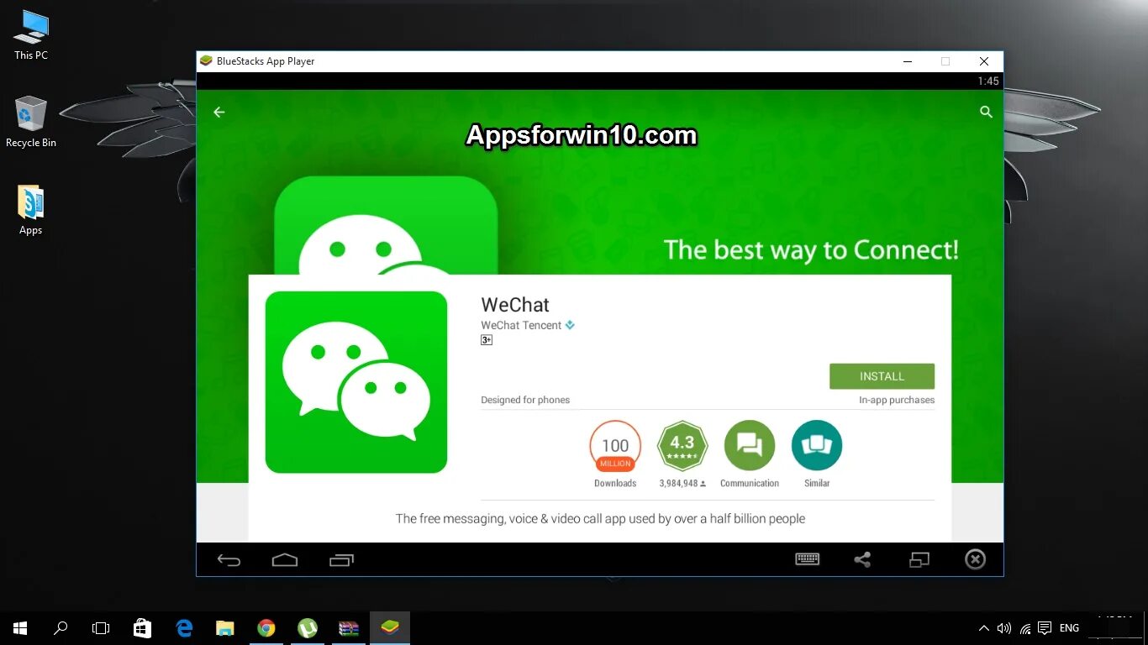The height and width of the screenshot is (645, 1148).
Task: Show Similar apps icon
Action: [x=817, y=446]
